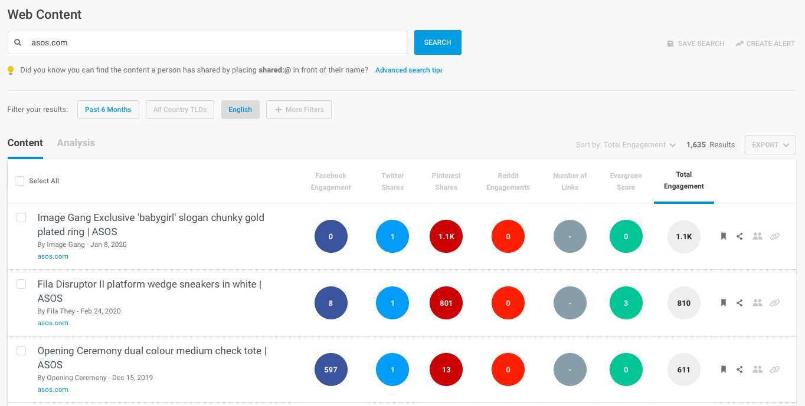Sort by Twitter Shares column
The width and height of the screenshot is (805, 406).
tap(392, 181)
